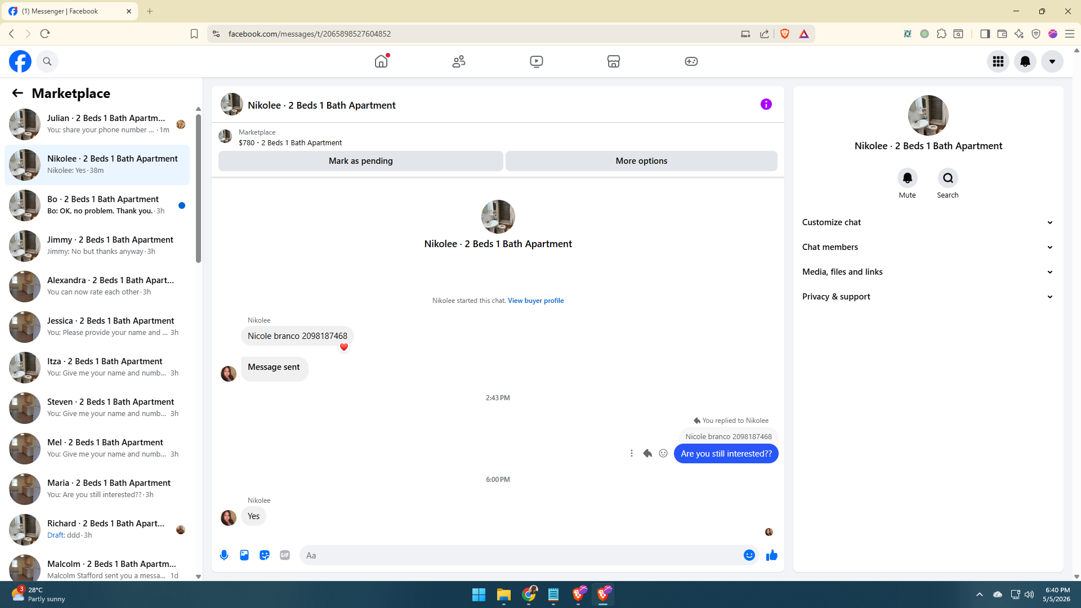Open the Mel apartment conversation
This screenshot has width=1081, height=608.
point(97,448)
